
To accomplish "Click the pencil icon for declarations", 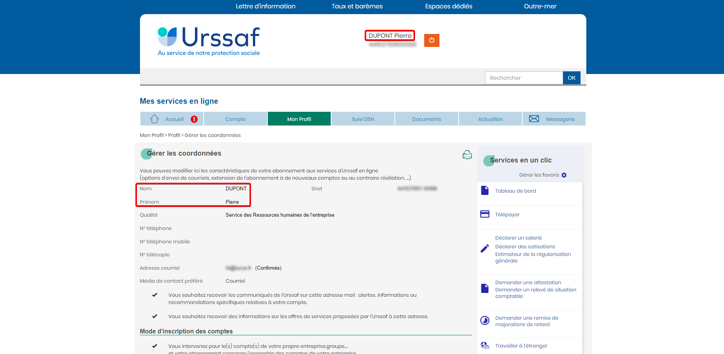I will pyautogui.click(x=484, y=249).
